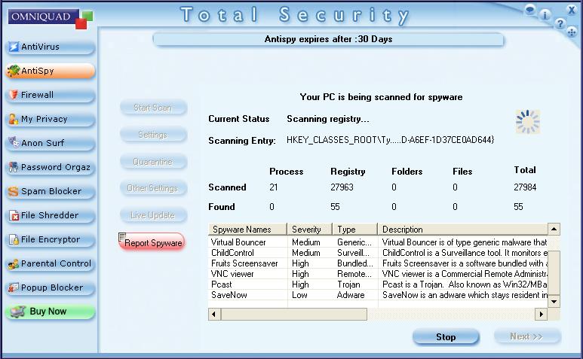Click the Omniquad logo
This screenshot has height=359, width=583.
pos(51,19)
